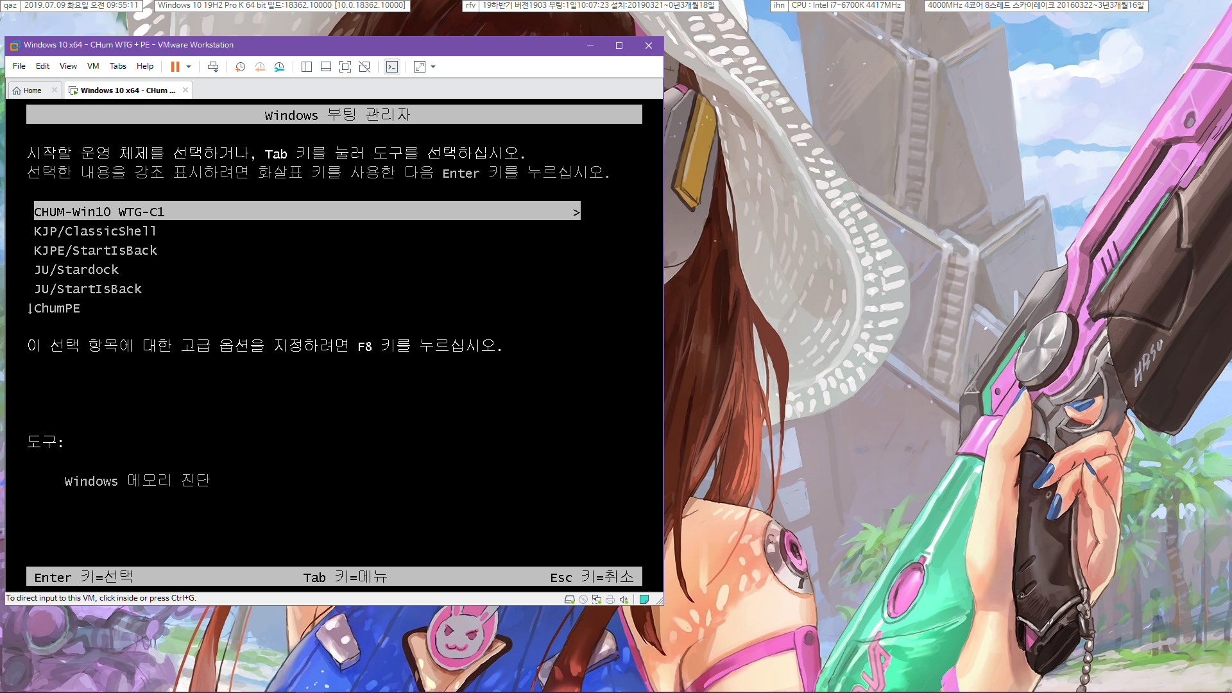Viewport: 1232px width, 693px height.
Task: Select the JU/StartIsBack boot entry
Action: coord(88,289)
